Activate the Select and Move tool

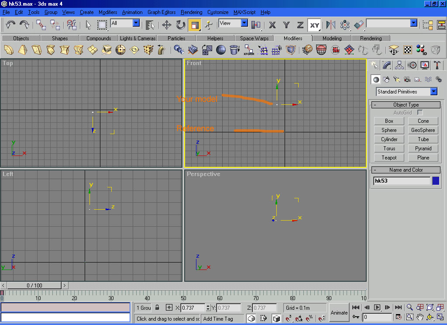(167, 25)
